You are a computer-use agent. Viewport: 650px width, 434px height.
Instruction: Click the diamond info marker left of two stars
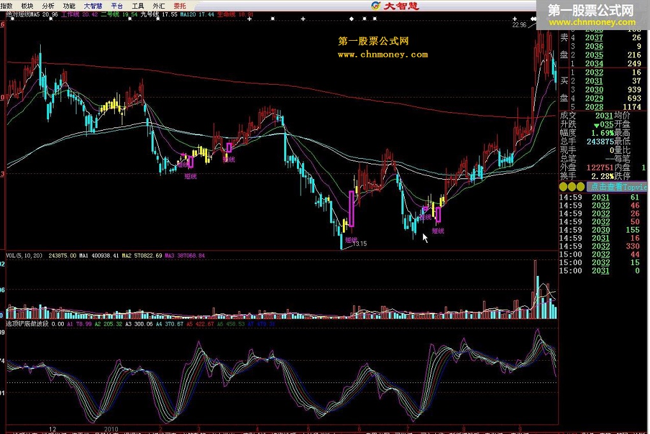click(x=352, y=18)
